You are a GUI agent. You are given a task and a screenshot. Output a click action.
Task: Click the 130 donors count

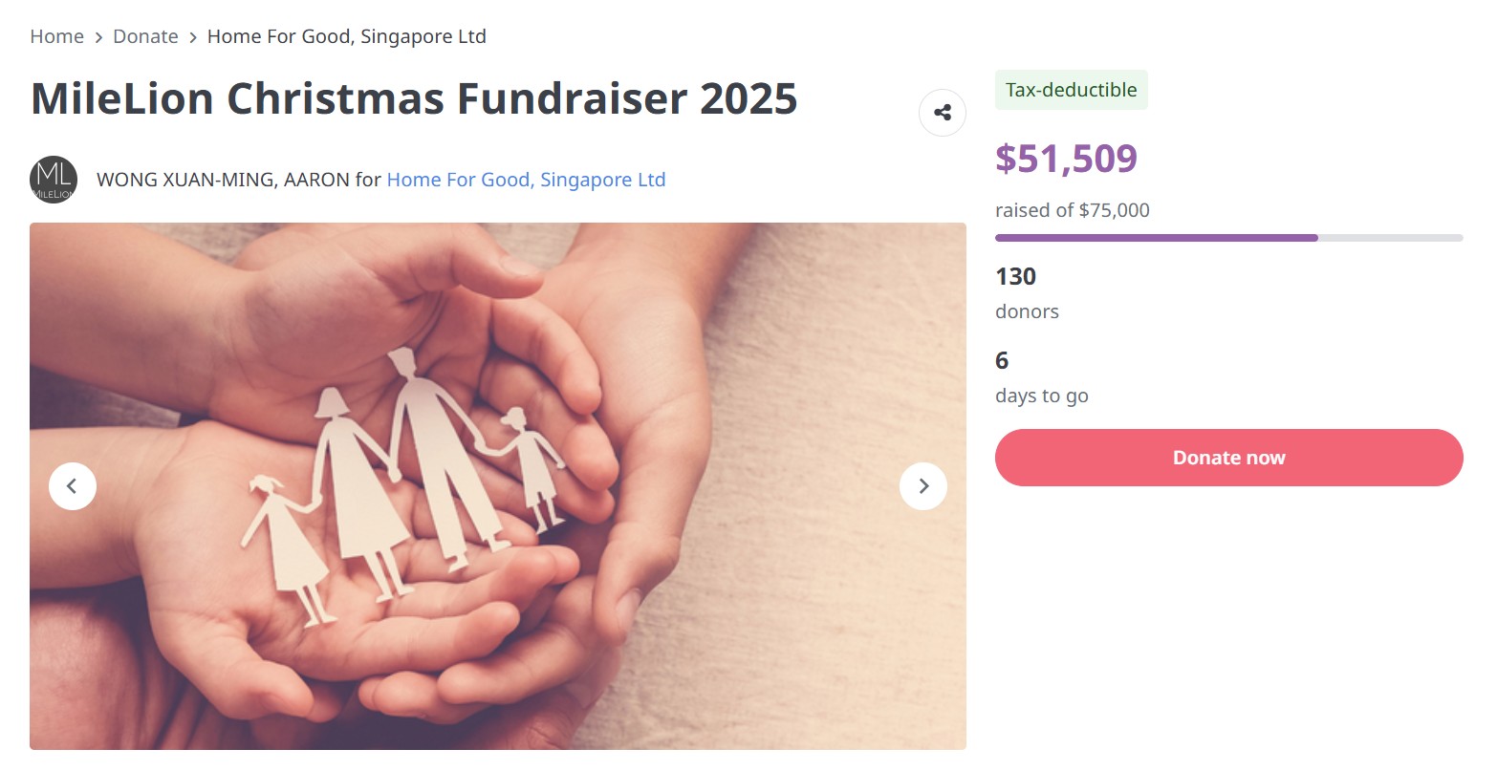tap(1015, 277)
